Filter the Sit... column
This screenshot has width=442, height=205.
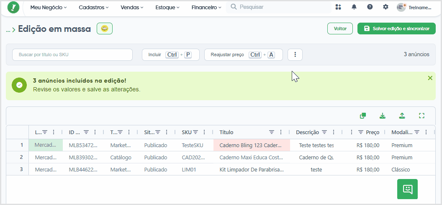pyautogui.click(x=158, y=132)
